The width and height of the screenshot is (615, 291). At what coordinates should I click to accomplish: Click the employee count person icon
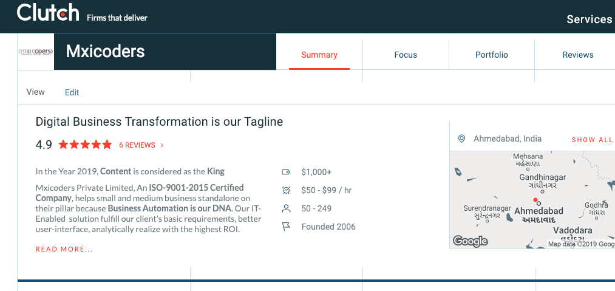[x=287, y=208]
